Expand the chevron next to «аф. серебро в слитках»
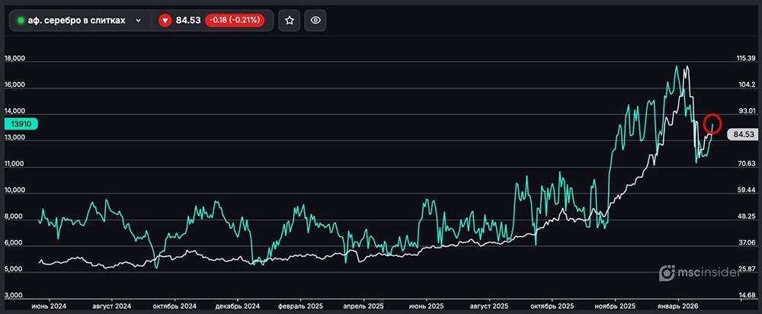 coord(138,21)
